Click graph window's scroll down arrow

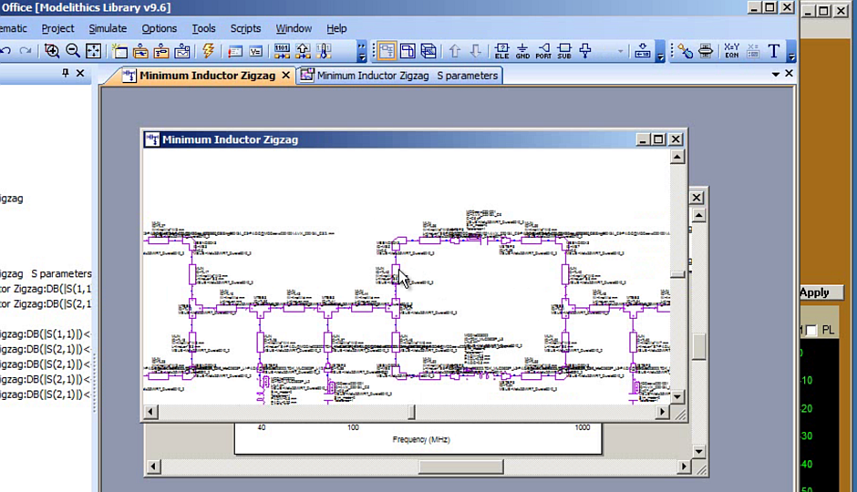pos(698,452)
